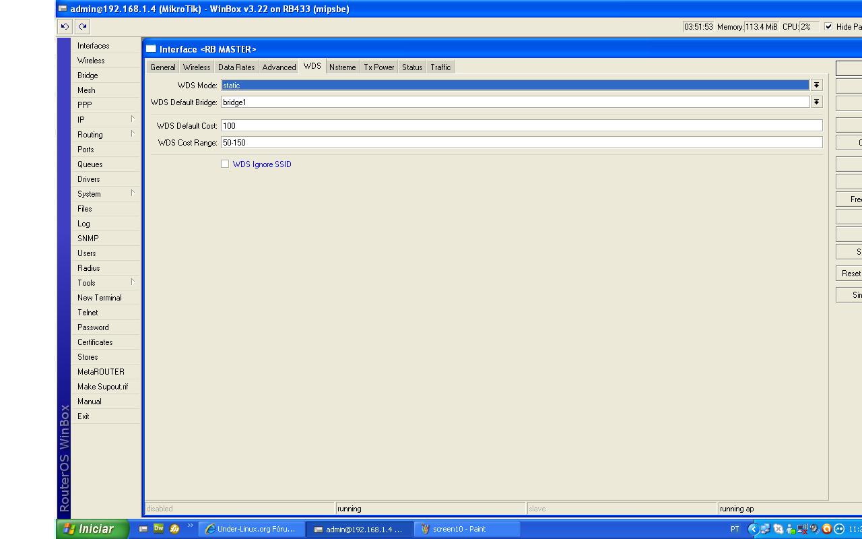Image resolution: width=862 pixels, height=539 pixels.
Task: View the Traffic tab
Action: [x=440, y=67]
